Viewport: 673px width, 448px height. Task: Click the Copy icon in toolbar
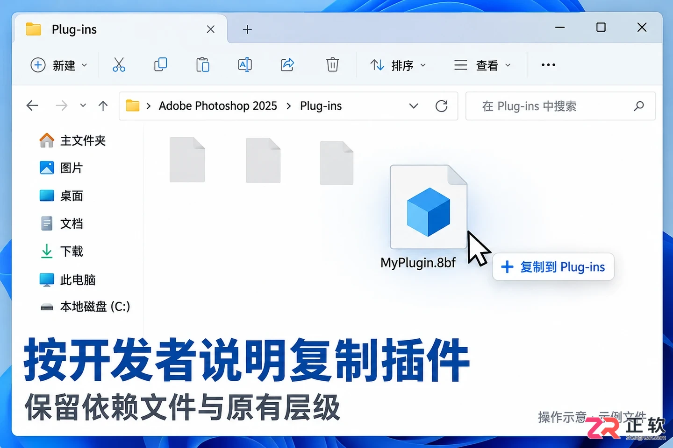click(160, 65)
